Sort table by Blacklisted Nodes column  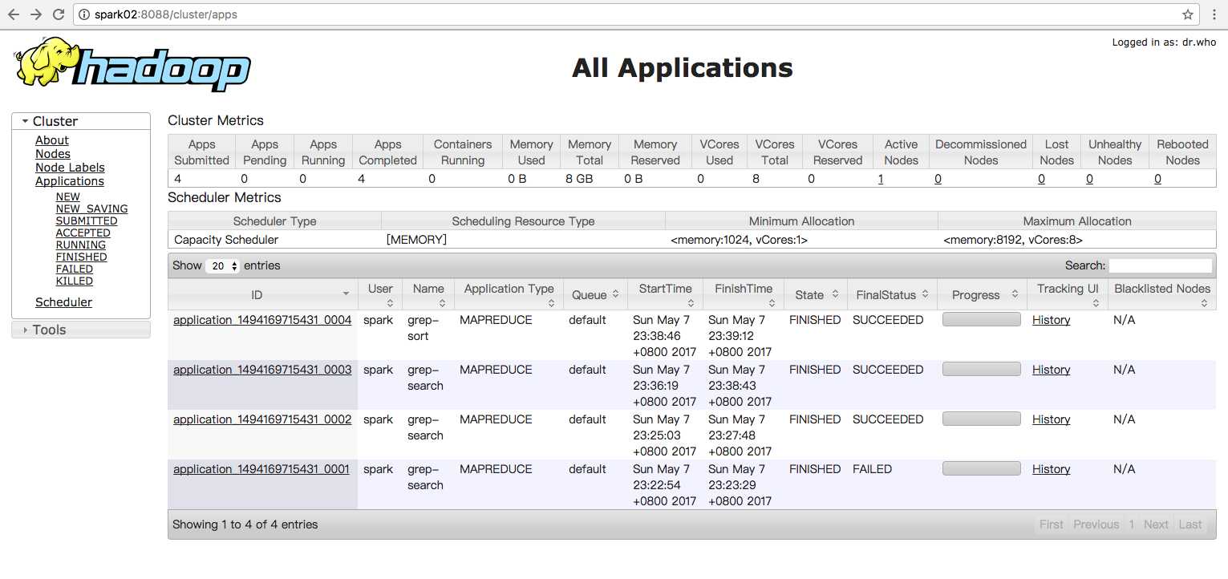click(x=1162, y=294)
